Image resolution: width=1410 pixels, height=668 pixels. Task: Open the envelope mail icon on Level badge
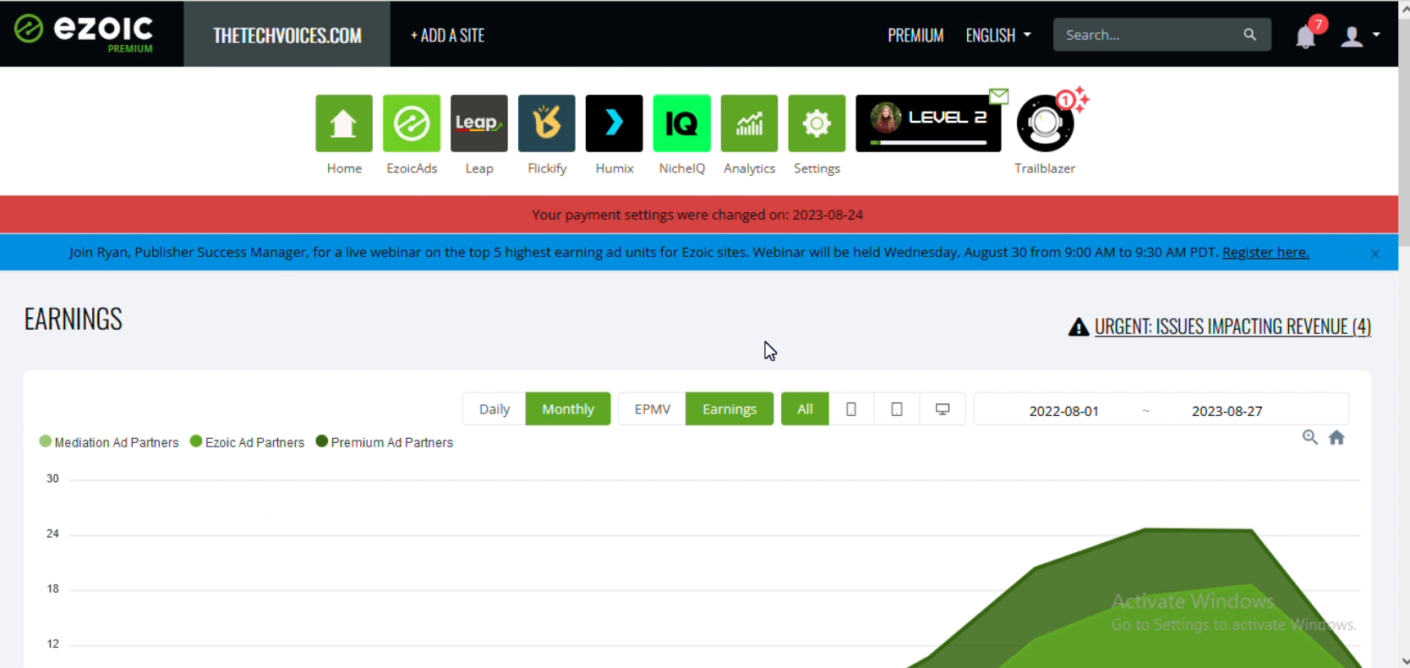pyautogui.click(x=999, y=96)
